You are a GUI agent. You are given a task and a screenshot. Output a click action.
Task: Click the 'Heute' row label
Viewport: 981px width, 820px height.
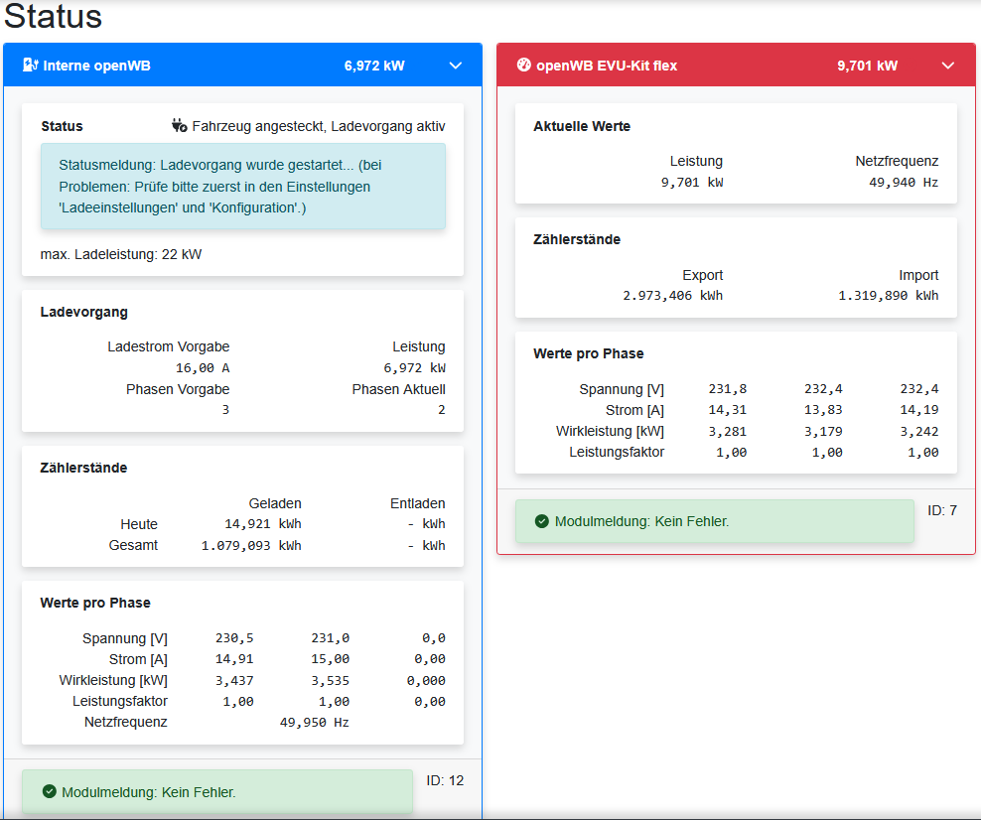(x=139, y=524)
